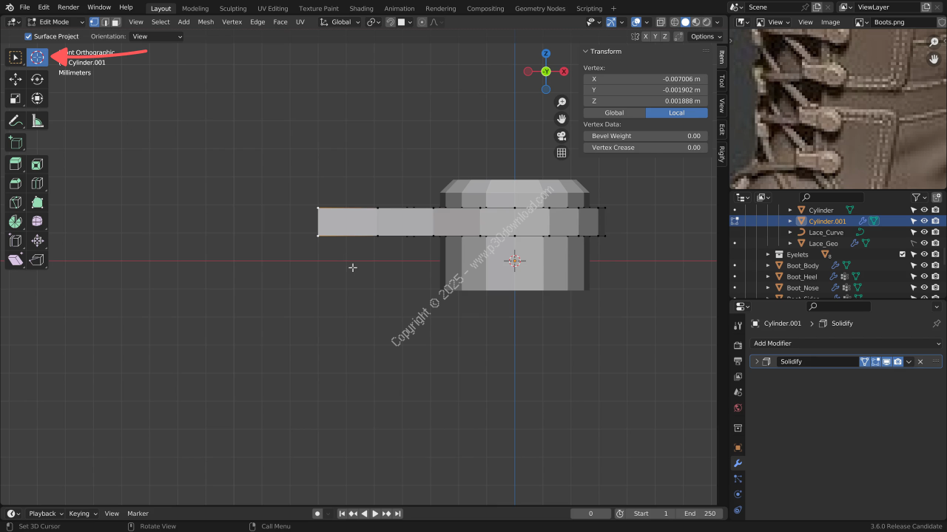The height and width of the screenshot is (532, 947).
Task: Switch perspective/orthographic grid icon
Action: point(562,153)
